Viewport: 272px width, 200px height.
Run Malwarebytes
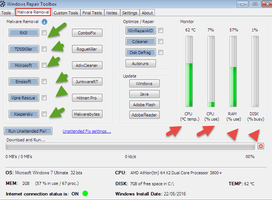pos(87,114)
